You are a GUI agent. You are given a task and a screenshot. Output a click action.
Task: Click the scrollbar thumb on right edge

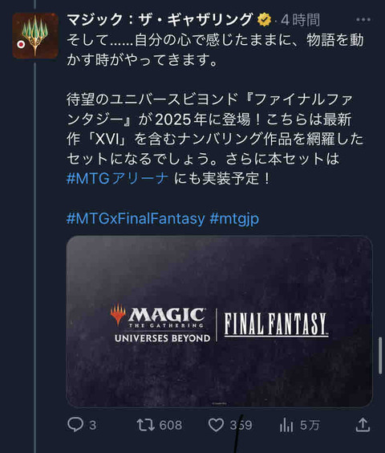[x=380, y=356]
